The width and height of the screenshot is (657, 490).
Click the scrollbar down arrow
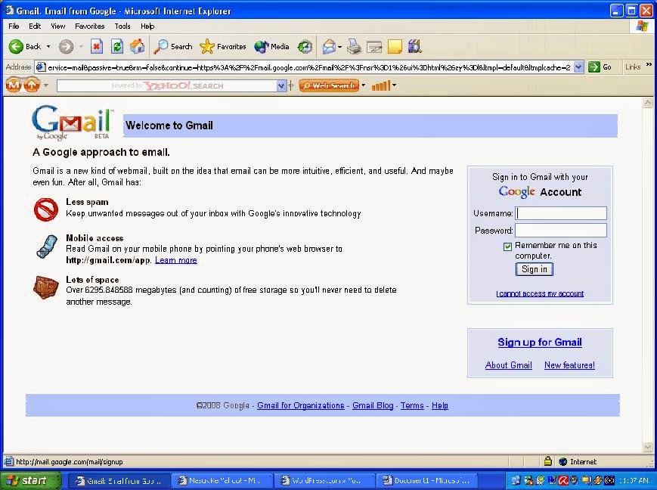pos(648,447)
